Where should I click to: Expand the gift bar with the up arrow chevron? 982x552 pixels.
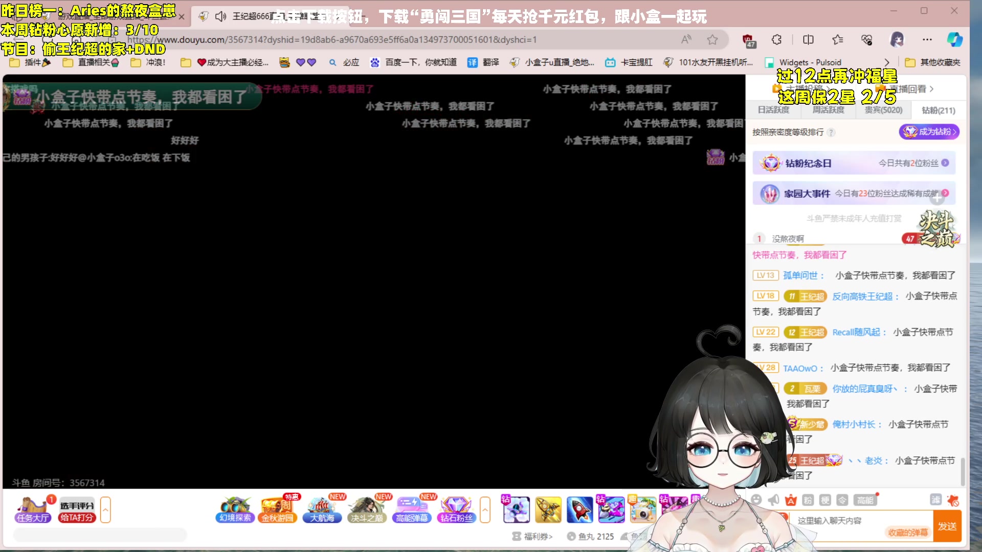point(485,510)
